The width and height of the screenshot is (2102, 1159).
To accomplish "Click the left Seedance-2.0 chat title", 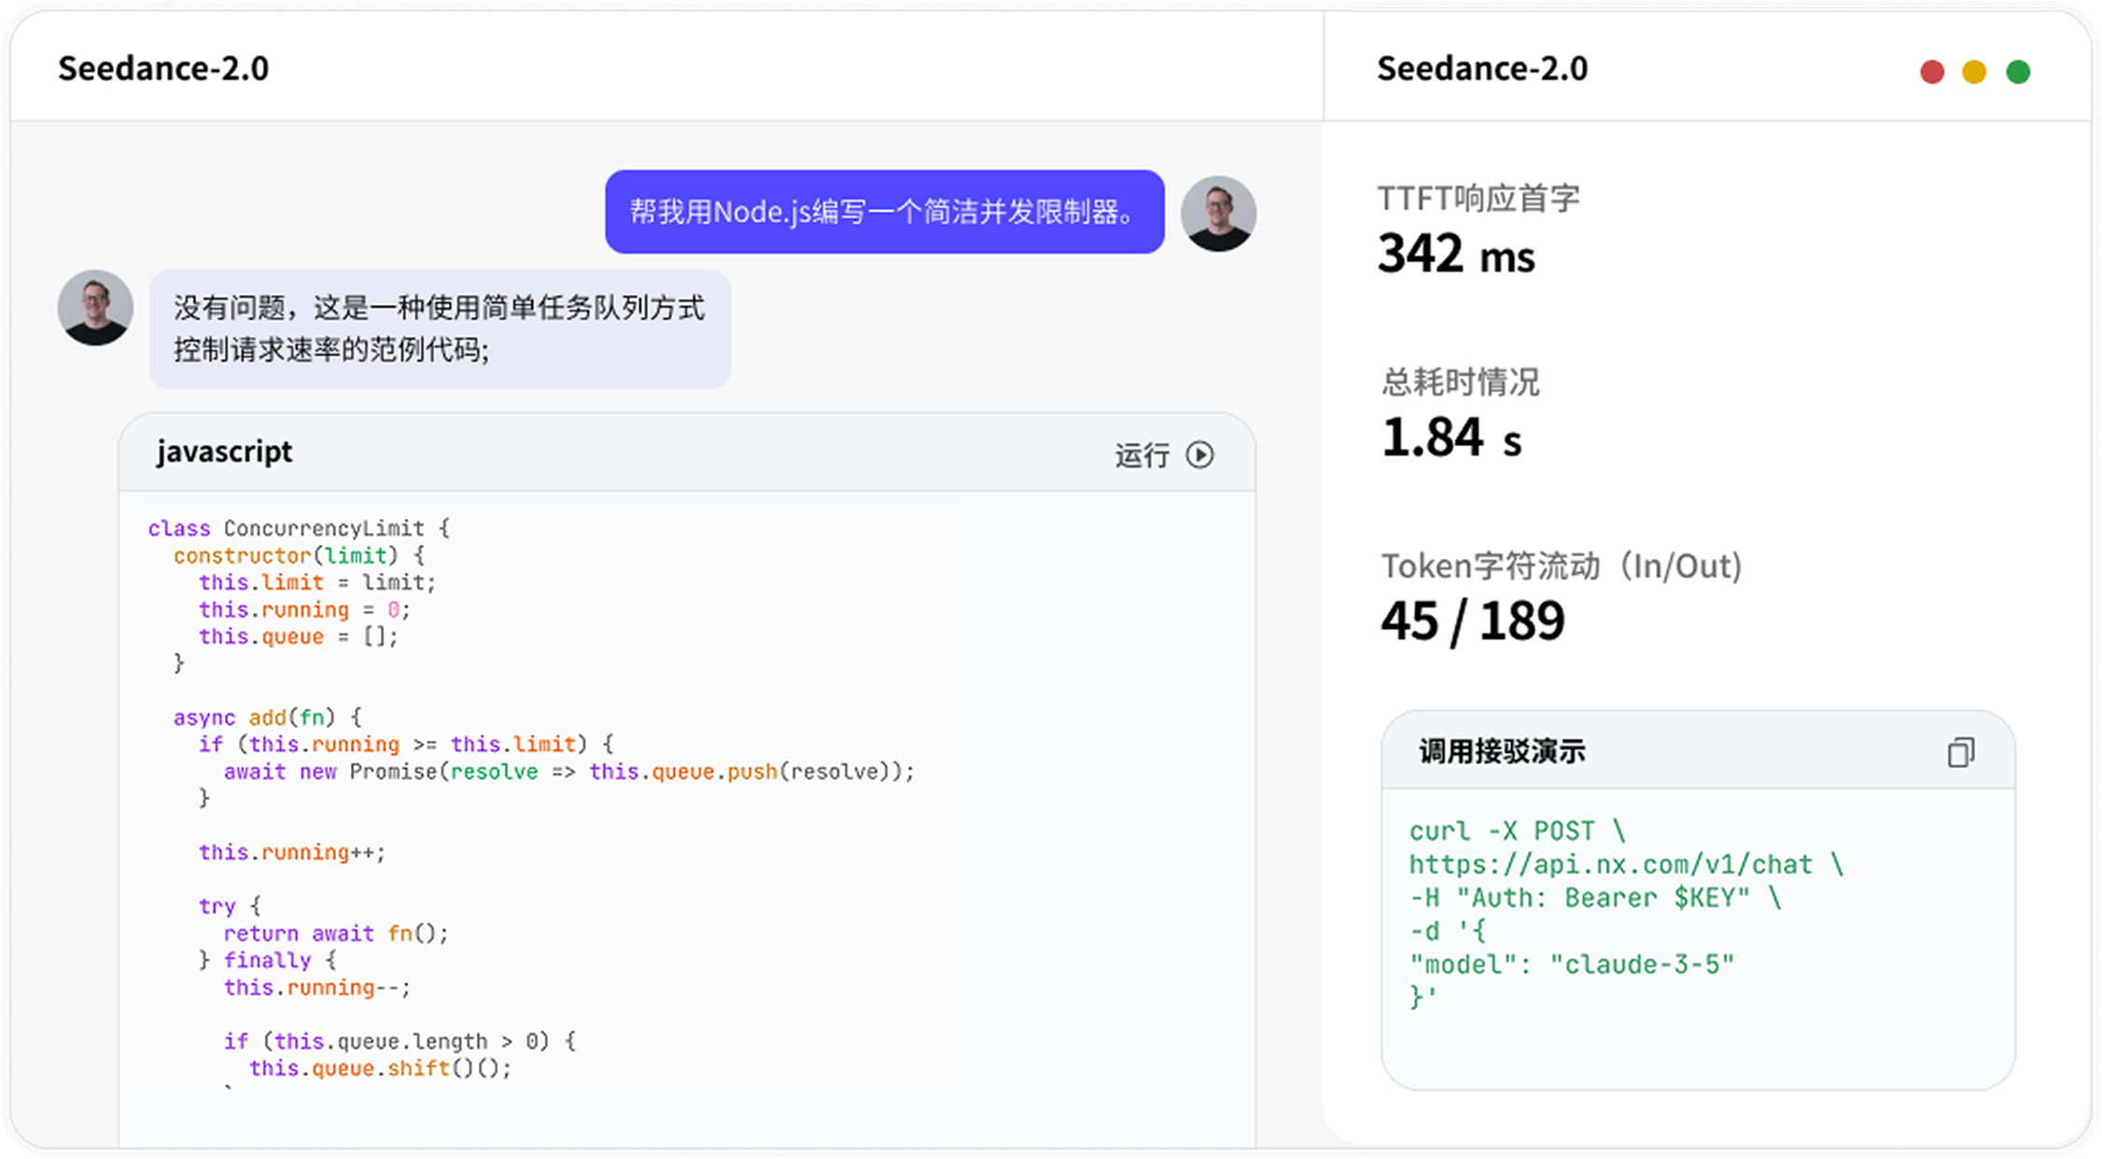I will coord(163,68).
